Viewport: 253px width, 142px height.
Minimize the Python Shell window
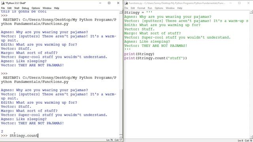(100, 3)
